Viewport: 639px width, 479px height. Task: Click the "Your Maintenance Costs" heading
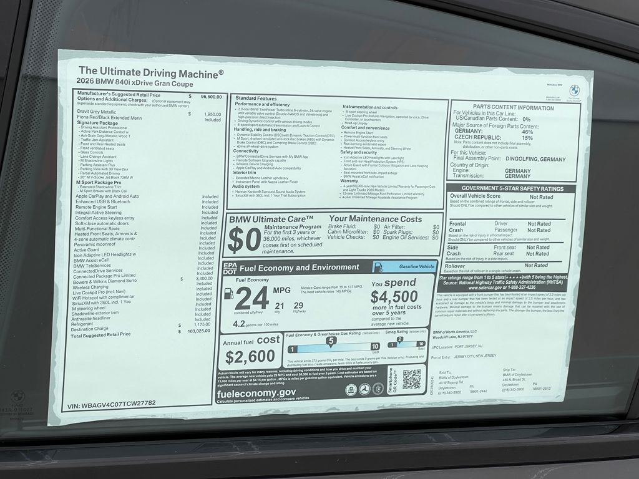[x=375, y=219]
